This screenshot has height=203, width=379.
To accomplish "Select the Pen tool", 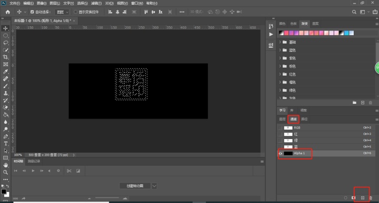I will click(x=5, y=136).
